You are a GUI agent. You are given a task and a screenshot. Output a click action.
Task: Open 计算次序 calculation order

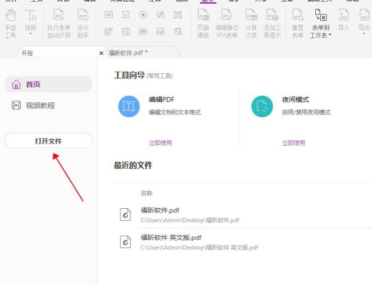(x=251, y=23)
